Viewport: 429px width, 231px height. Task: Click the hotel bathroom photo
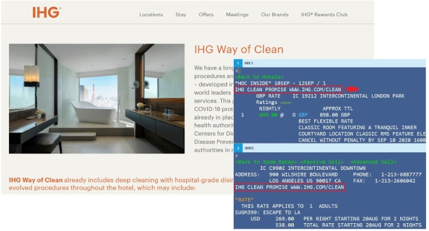pos(97,98)
